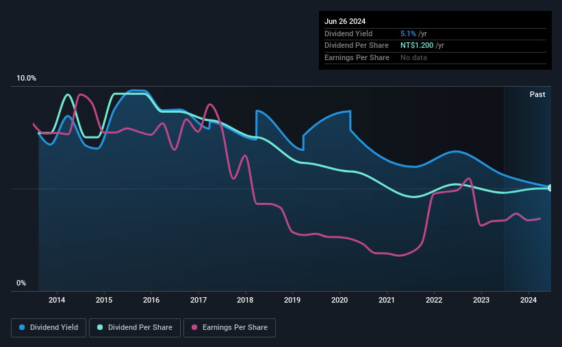Click the 2016 x-axis year label
The width and height of the screenshot is (562, 347).
pos(151,300)
